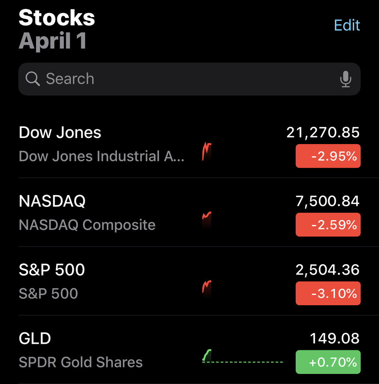Image resolution: width=379 pixels, height=384 pixels.
Task: Select the S&P 500 ticker name
Action: (x=52, y=270)
